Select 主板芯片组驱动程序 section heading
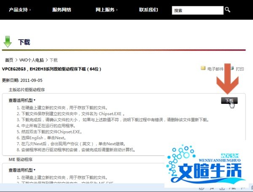This screenshot has width=253, height=192. (x=27, y=90)
